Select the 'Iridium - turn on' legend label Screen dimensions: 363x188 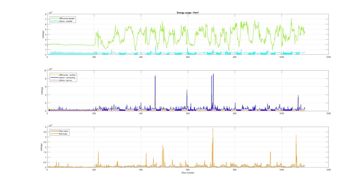65,80
